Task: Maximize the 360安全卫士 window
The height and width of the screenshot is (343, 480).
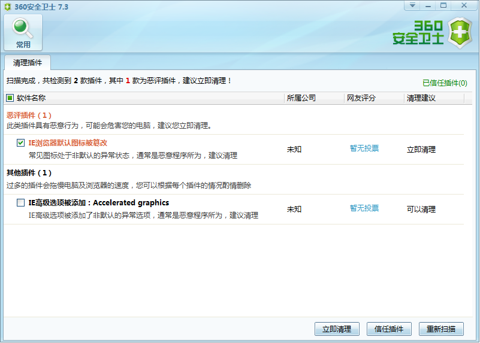Action: point(444,5)
